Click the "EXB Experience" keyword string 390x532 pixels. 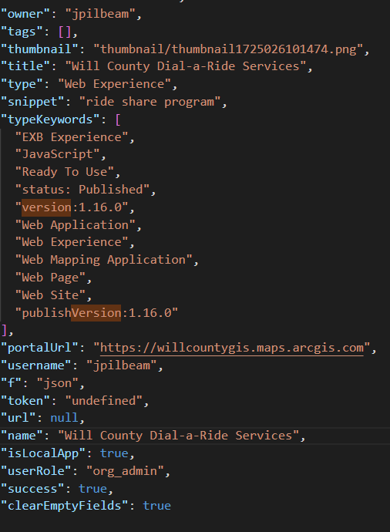(72, 137)
